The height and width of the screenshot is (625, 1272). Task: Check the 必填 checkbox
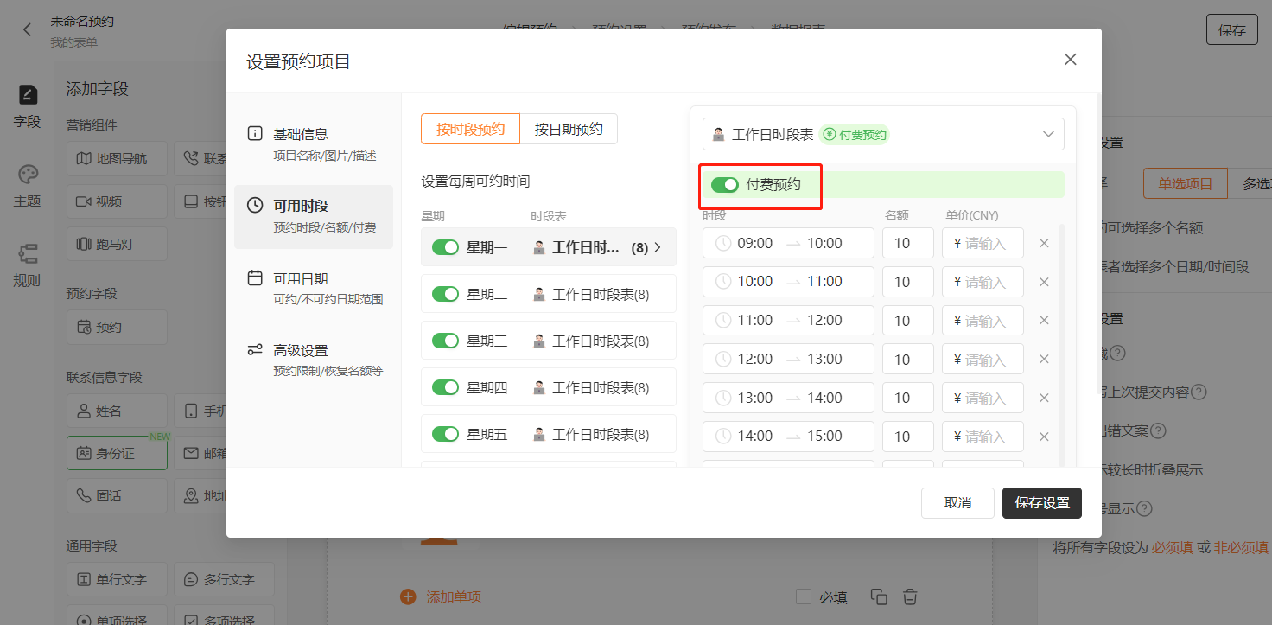804,596
